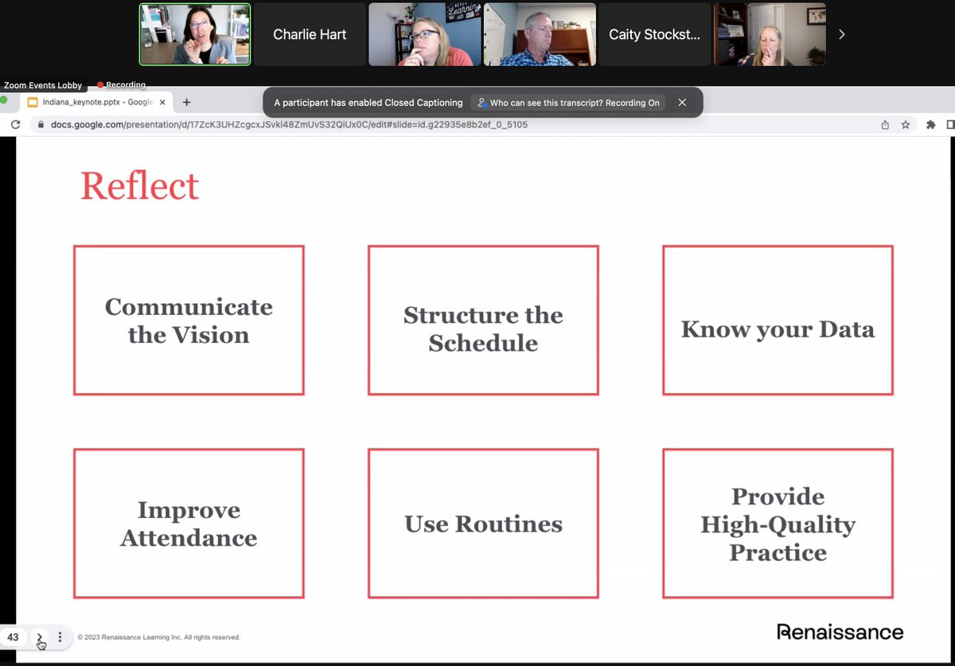Screen dimensions: 955x666
Task: Open the Chrome extensions puzzle icon
Action: pyautogui.click(x=930, y=125)
